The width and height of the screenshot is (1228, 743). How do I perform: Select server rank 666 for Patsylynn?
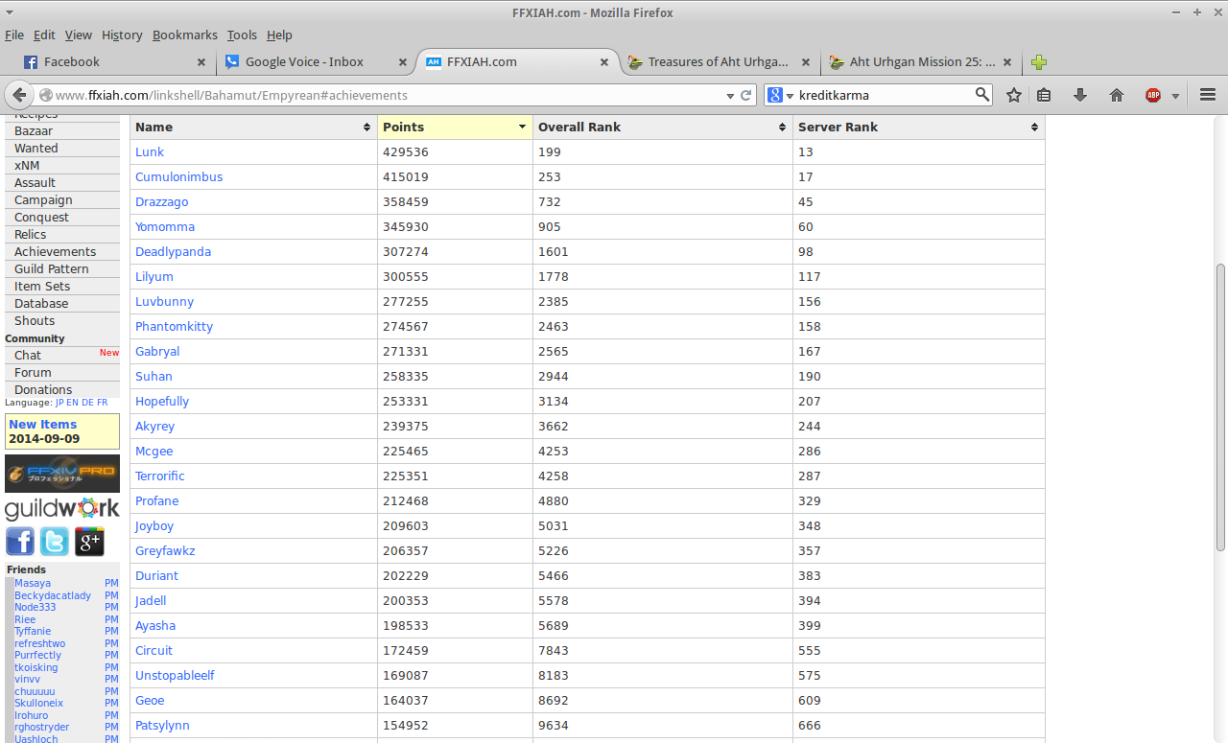coord(810,726)
